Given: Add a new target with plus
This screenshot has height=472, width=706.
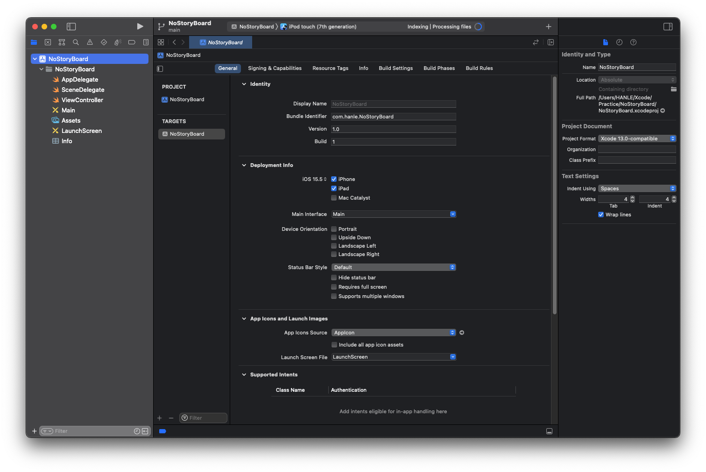Looking at the screenshot, I should [159, 418].
